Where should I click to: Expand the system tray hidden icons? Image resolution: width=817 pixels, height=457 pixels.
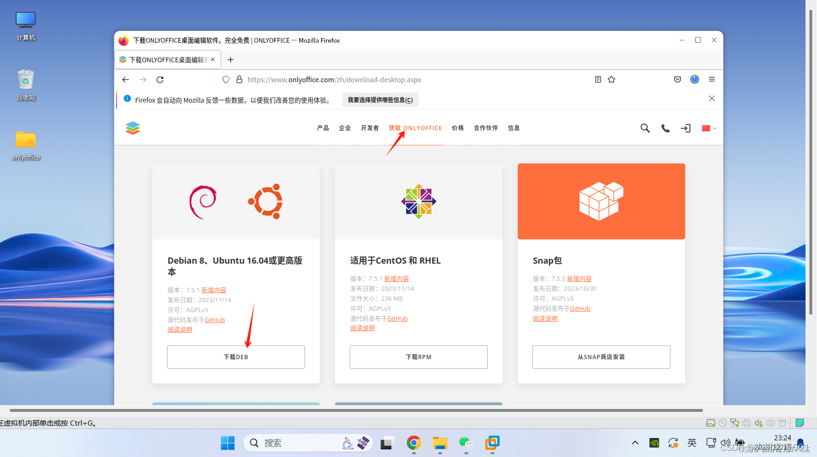pos(635,443)
